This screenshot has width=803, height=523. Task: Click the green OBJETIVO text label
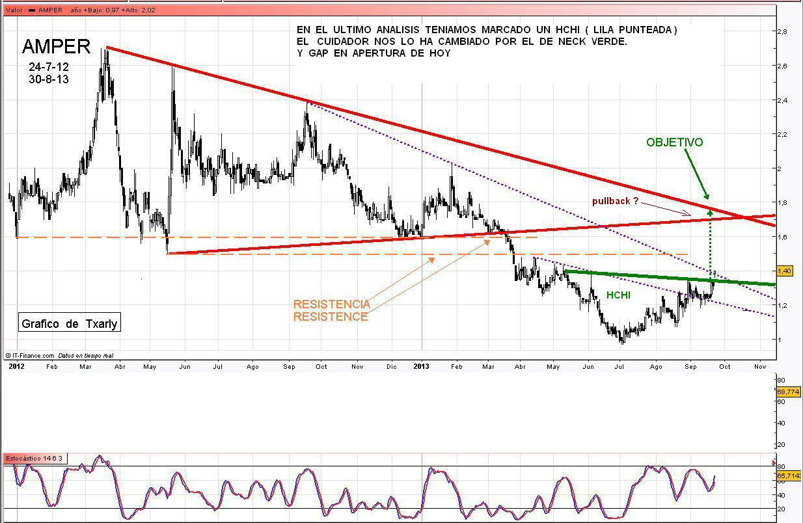click(674, 142)
